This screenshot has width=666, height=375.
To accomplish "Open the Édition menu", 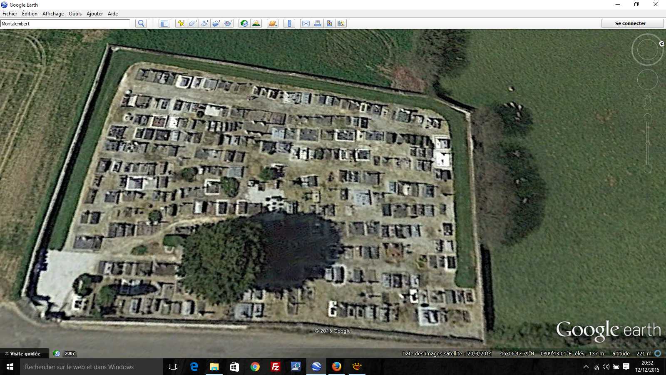I will click(30, 13).
